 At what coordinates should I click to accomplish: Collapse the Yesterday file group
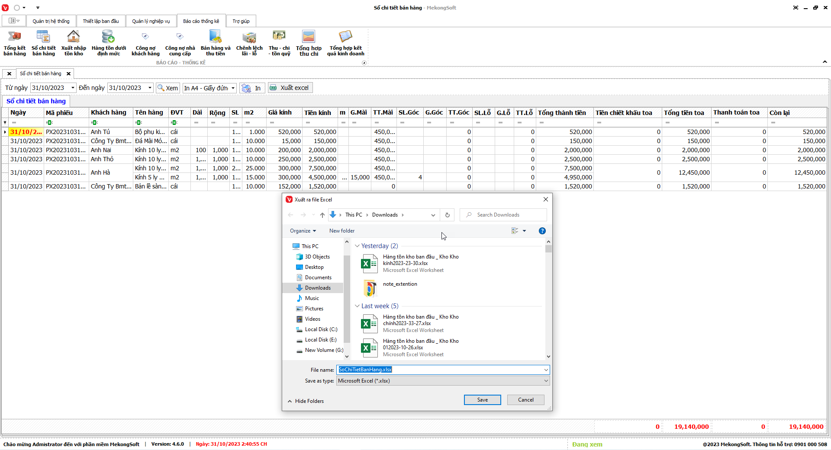click(x=357, y=246)
